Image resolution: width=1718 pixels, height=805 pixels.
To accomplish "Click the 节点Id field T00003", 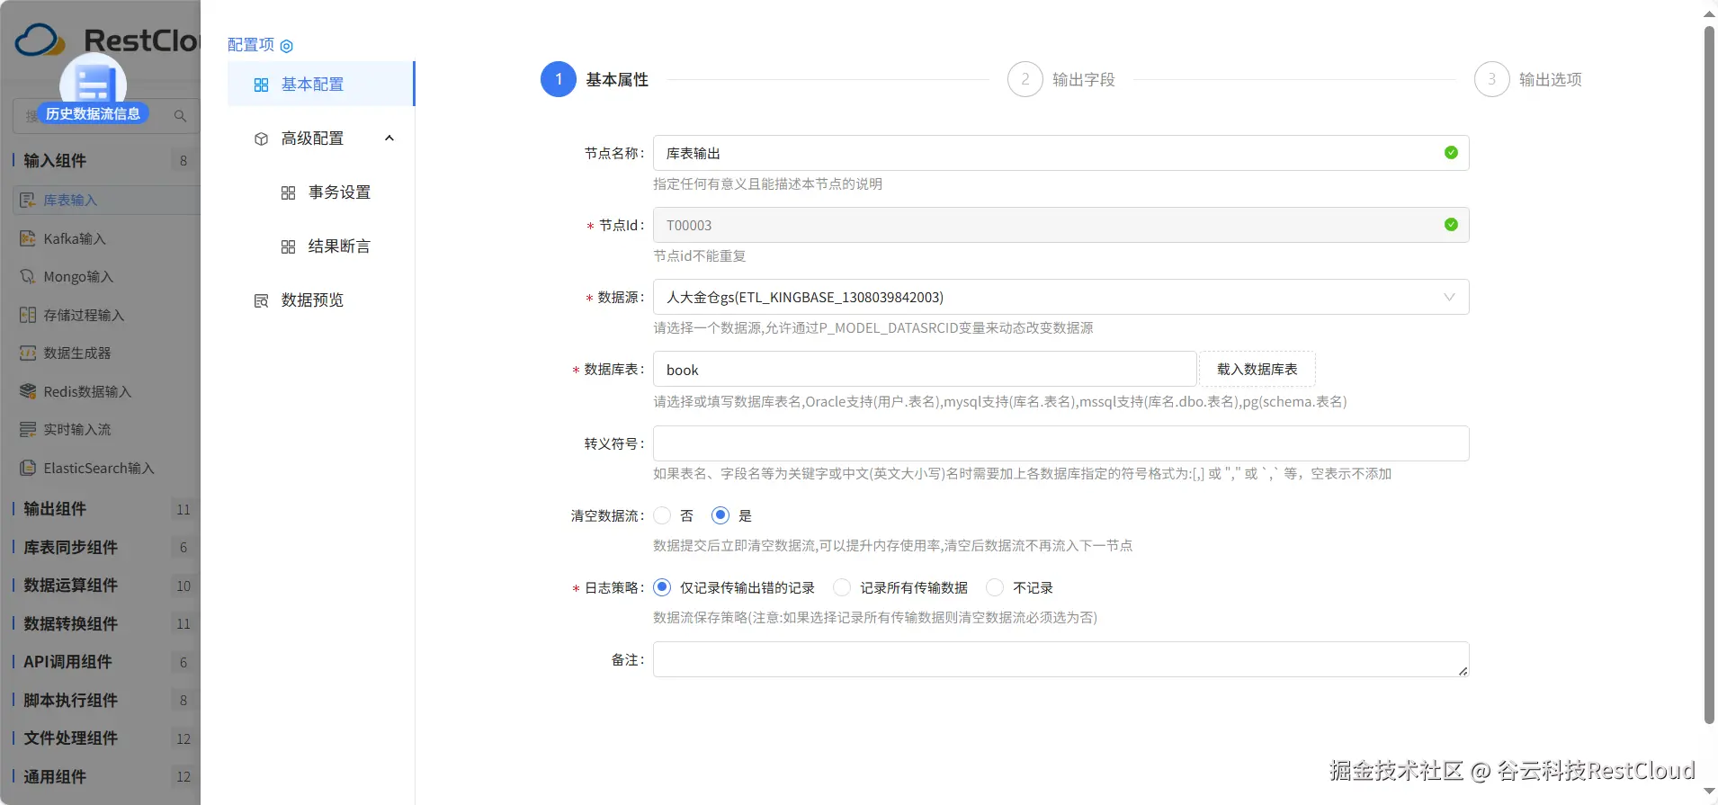I will (1061, 225).
